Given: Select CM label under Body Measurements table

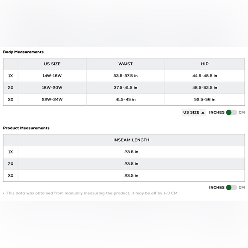Looking at the screenshot, I should tap(242, 112).
